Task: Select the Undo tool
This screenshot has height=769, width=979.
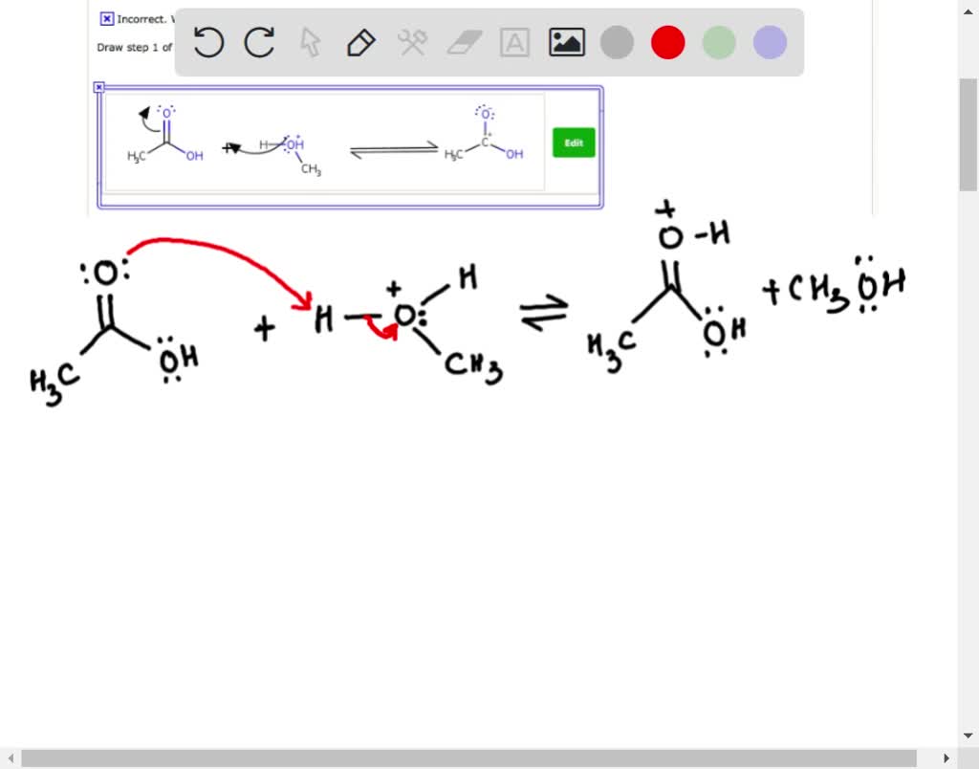Action: click(x=208, y=42)
